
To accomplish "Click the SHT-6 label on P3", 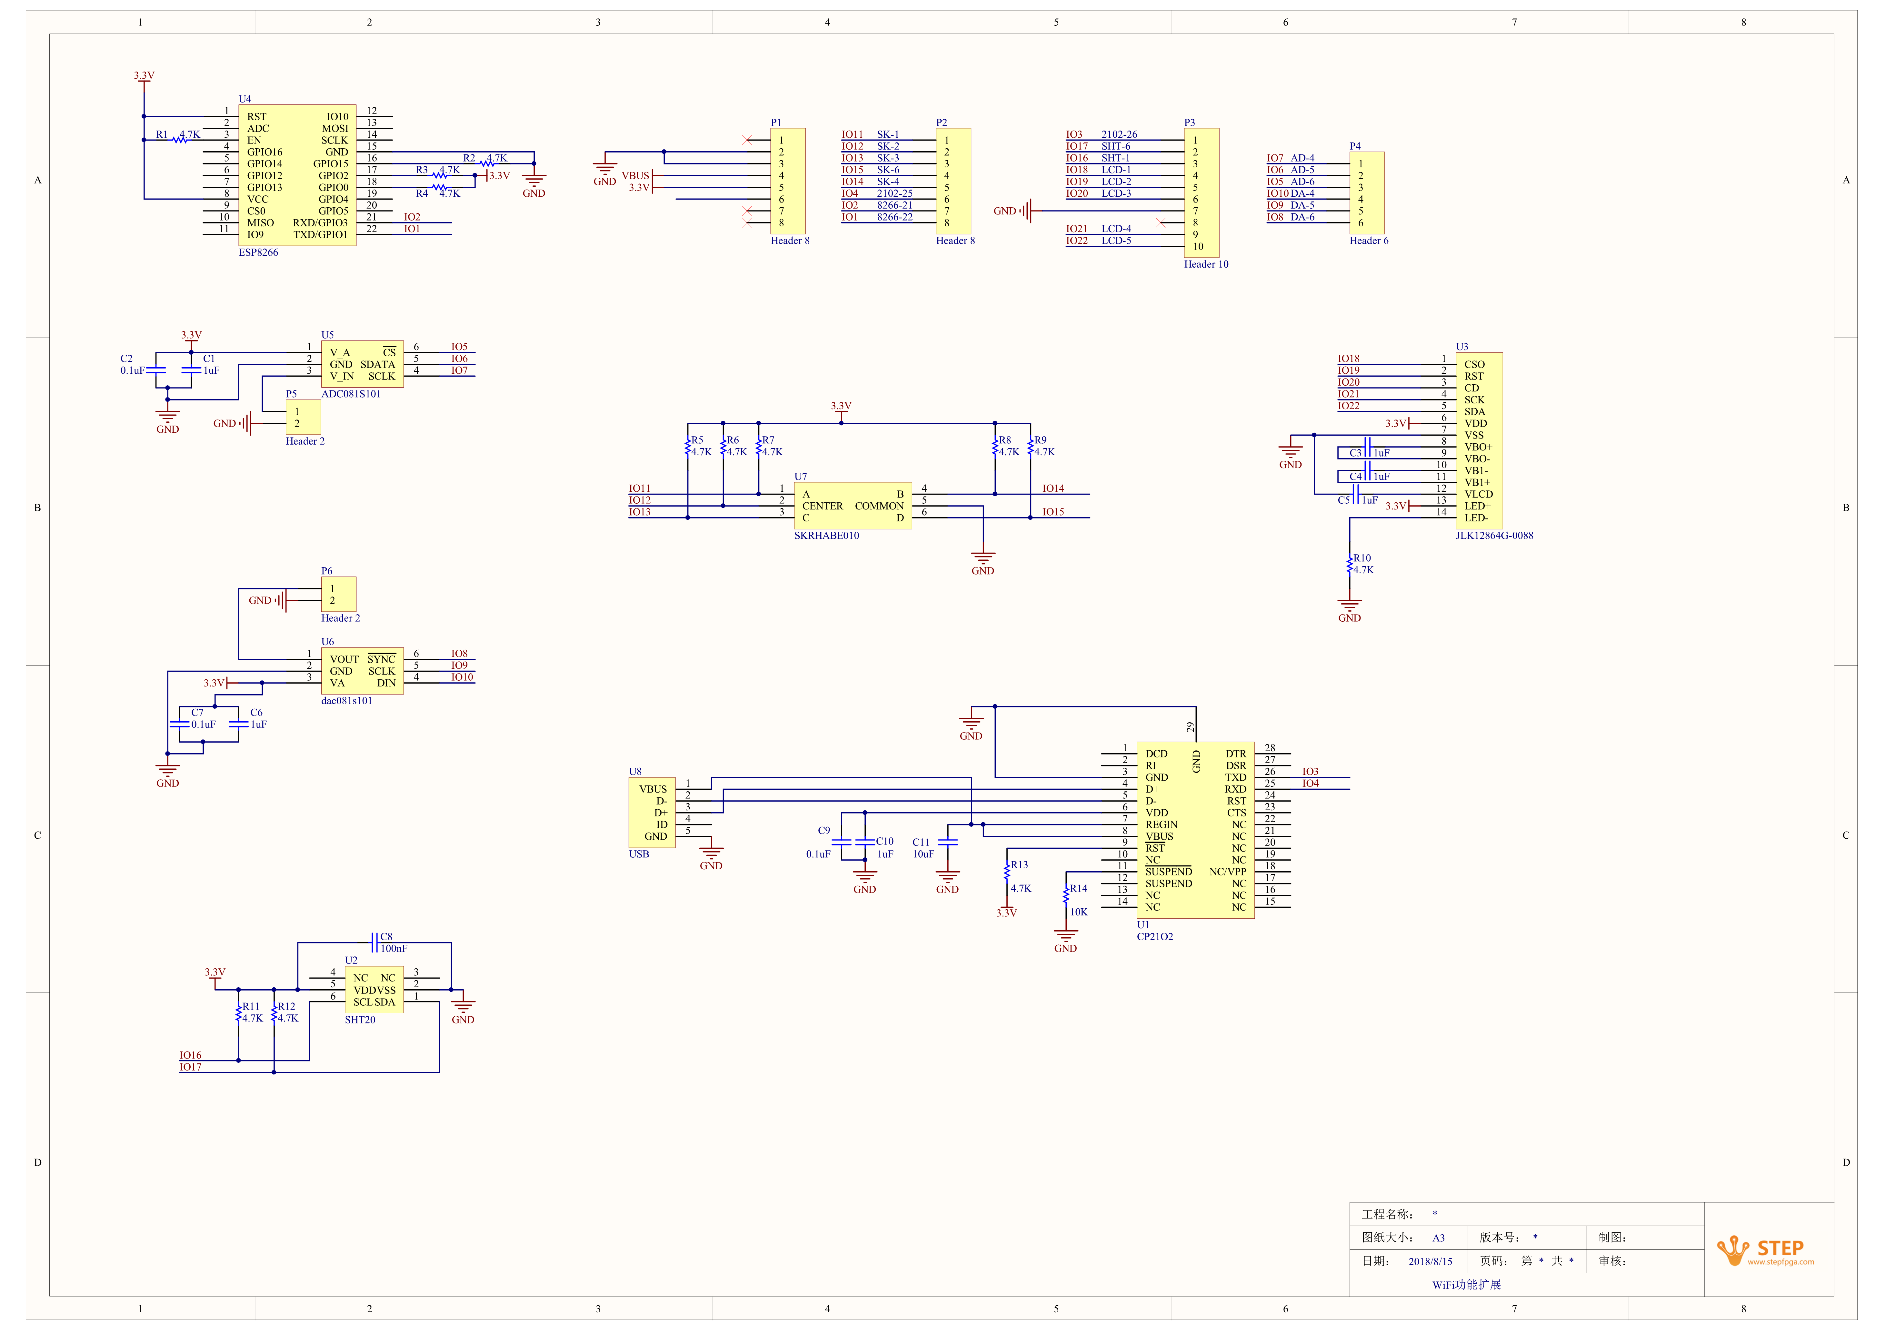I will click(1115, 146).
